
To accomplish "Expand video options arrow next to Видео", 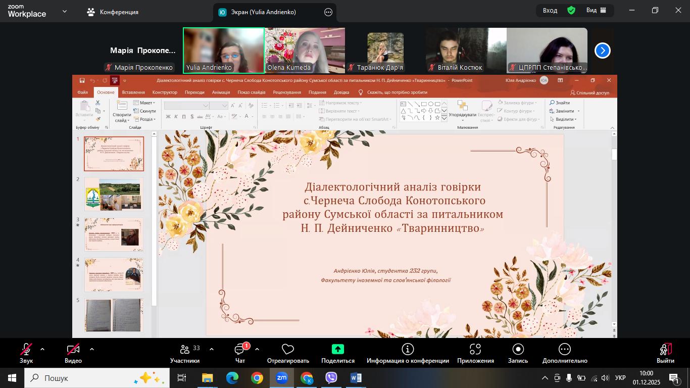I will point(92,349).
